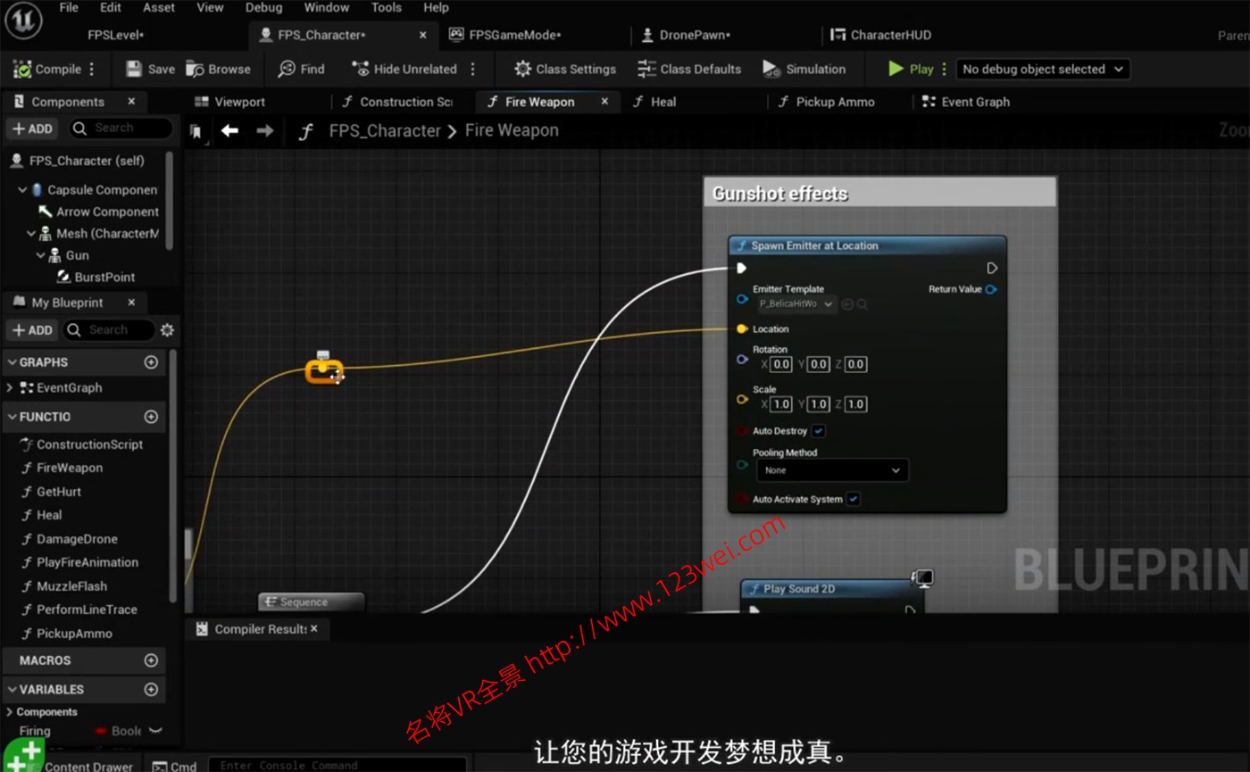
Task: Toggle Hide Unrelated nodes
Action: (x=404, y=69)
